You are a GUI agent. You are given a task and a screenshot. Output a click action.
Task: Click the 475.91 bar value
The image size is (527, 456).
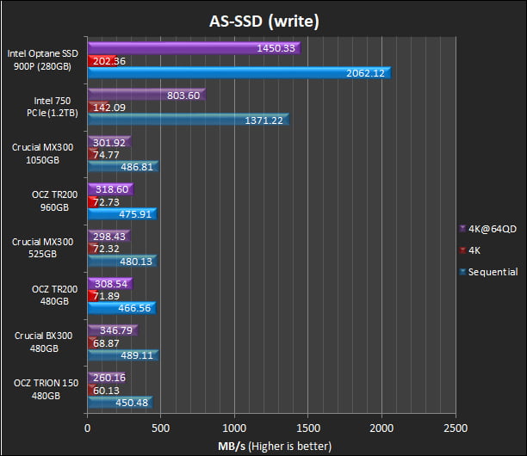click(135, 214)
